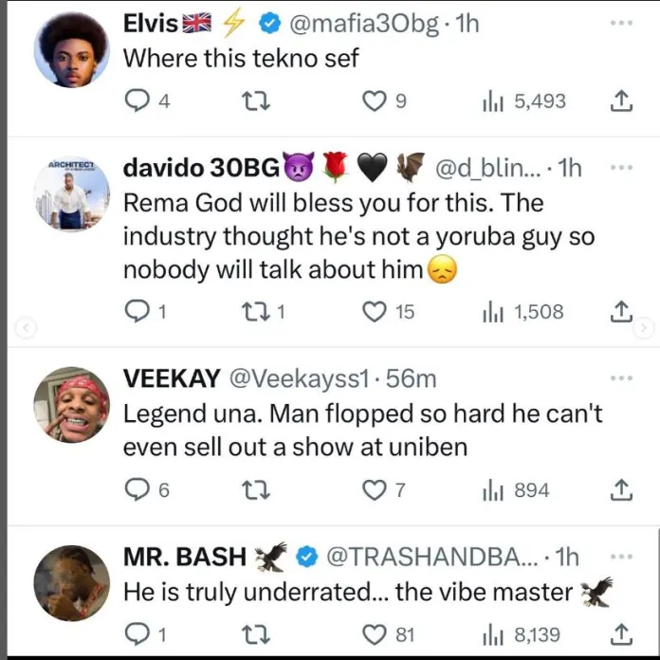660x660 pixels.
Task: Open Elvis's profile picture
Action: pos(72,49)
